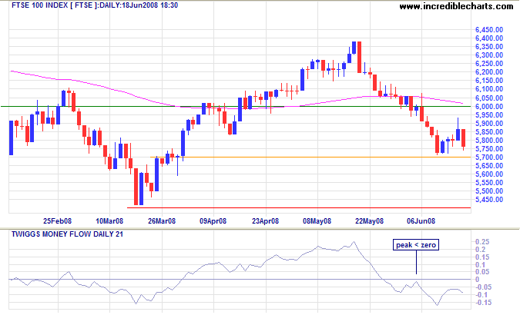Click the 5,550.00 price axis label
The height and width of the screenshot is (315, 520).
[489, 183]
